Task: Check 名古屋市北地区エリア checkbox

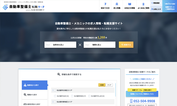Action: coord(55,90)
